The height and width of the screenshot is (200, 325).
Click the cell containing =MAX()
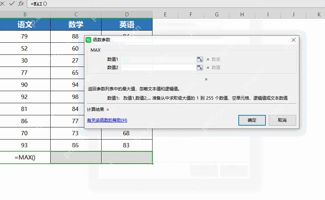[25, 158]
